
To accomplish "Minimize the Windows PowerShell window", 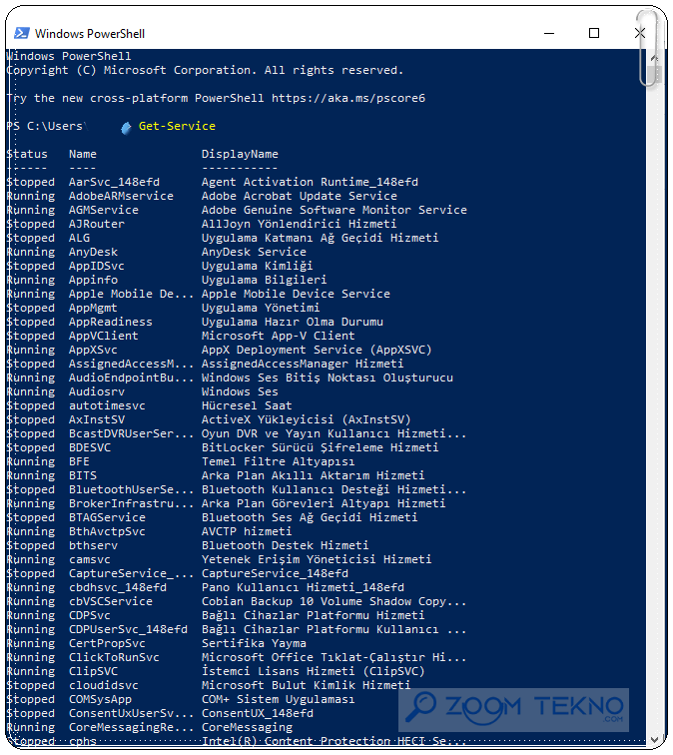I will coord(549,33).
